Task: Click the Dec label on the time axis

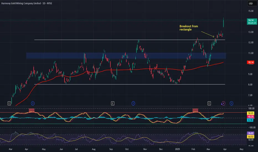Action: click(x=161, y=149)
